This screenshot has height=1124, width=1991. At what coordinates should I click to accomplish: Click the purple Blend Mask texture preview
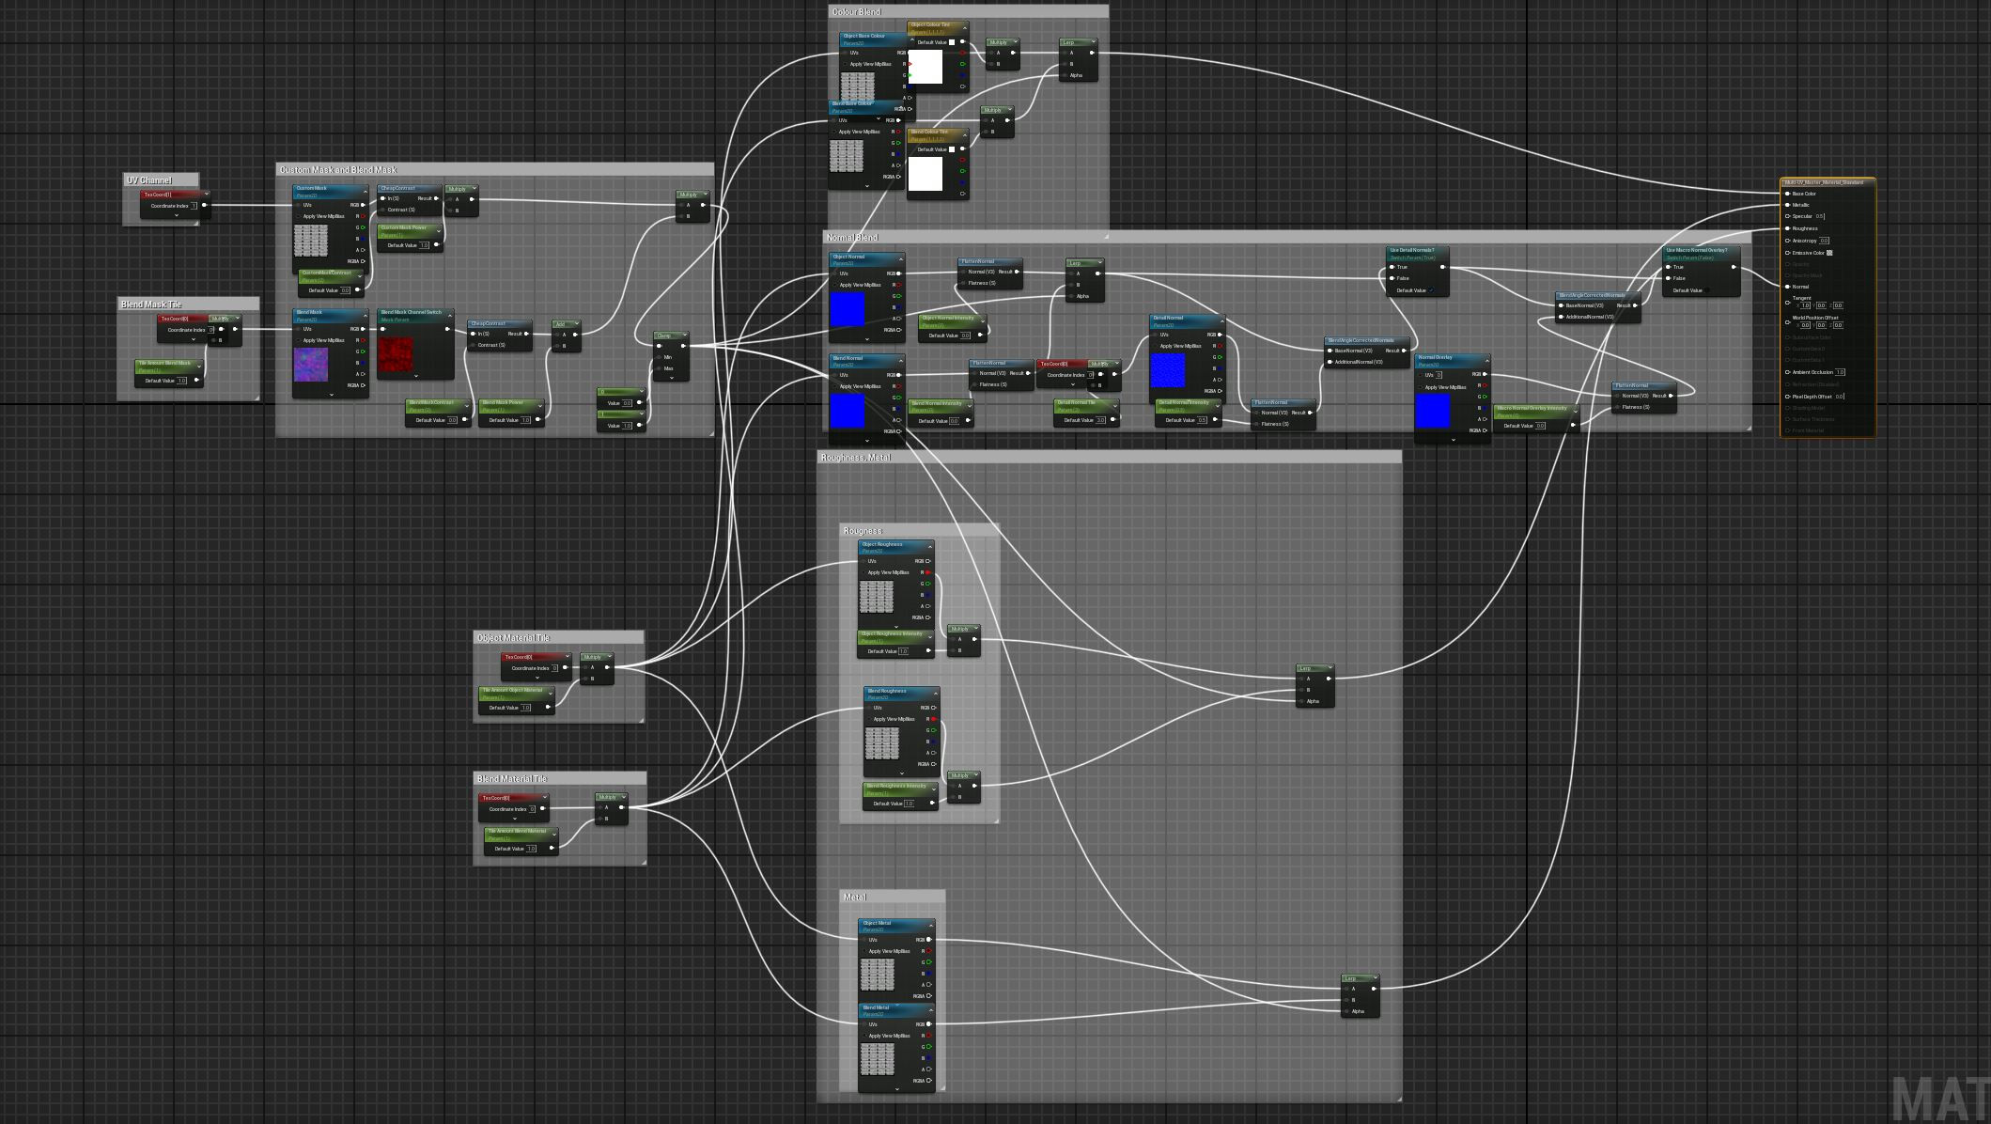[x=311, y=365]
